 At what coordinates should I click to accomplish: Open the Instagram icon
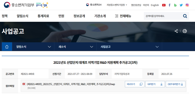pos(187,5)
